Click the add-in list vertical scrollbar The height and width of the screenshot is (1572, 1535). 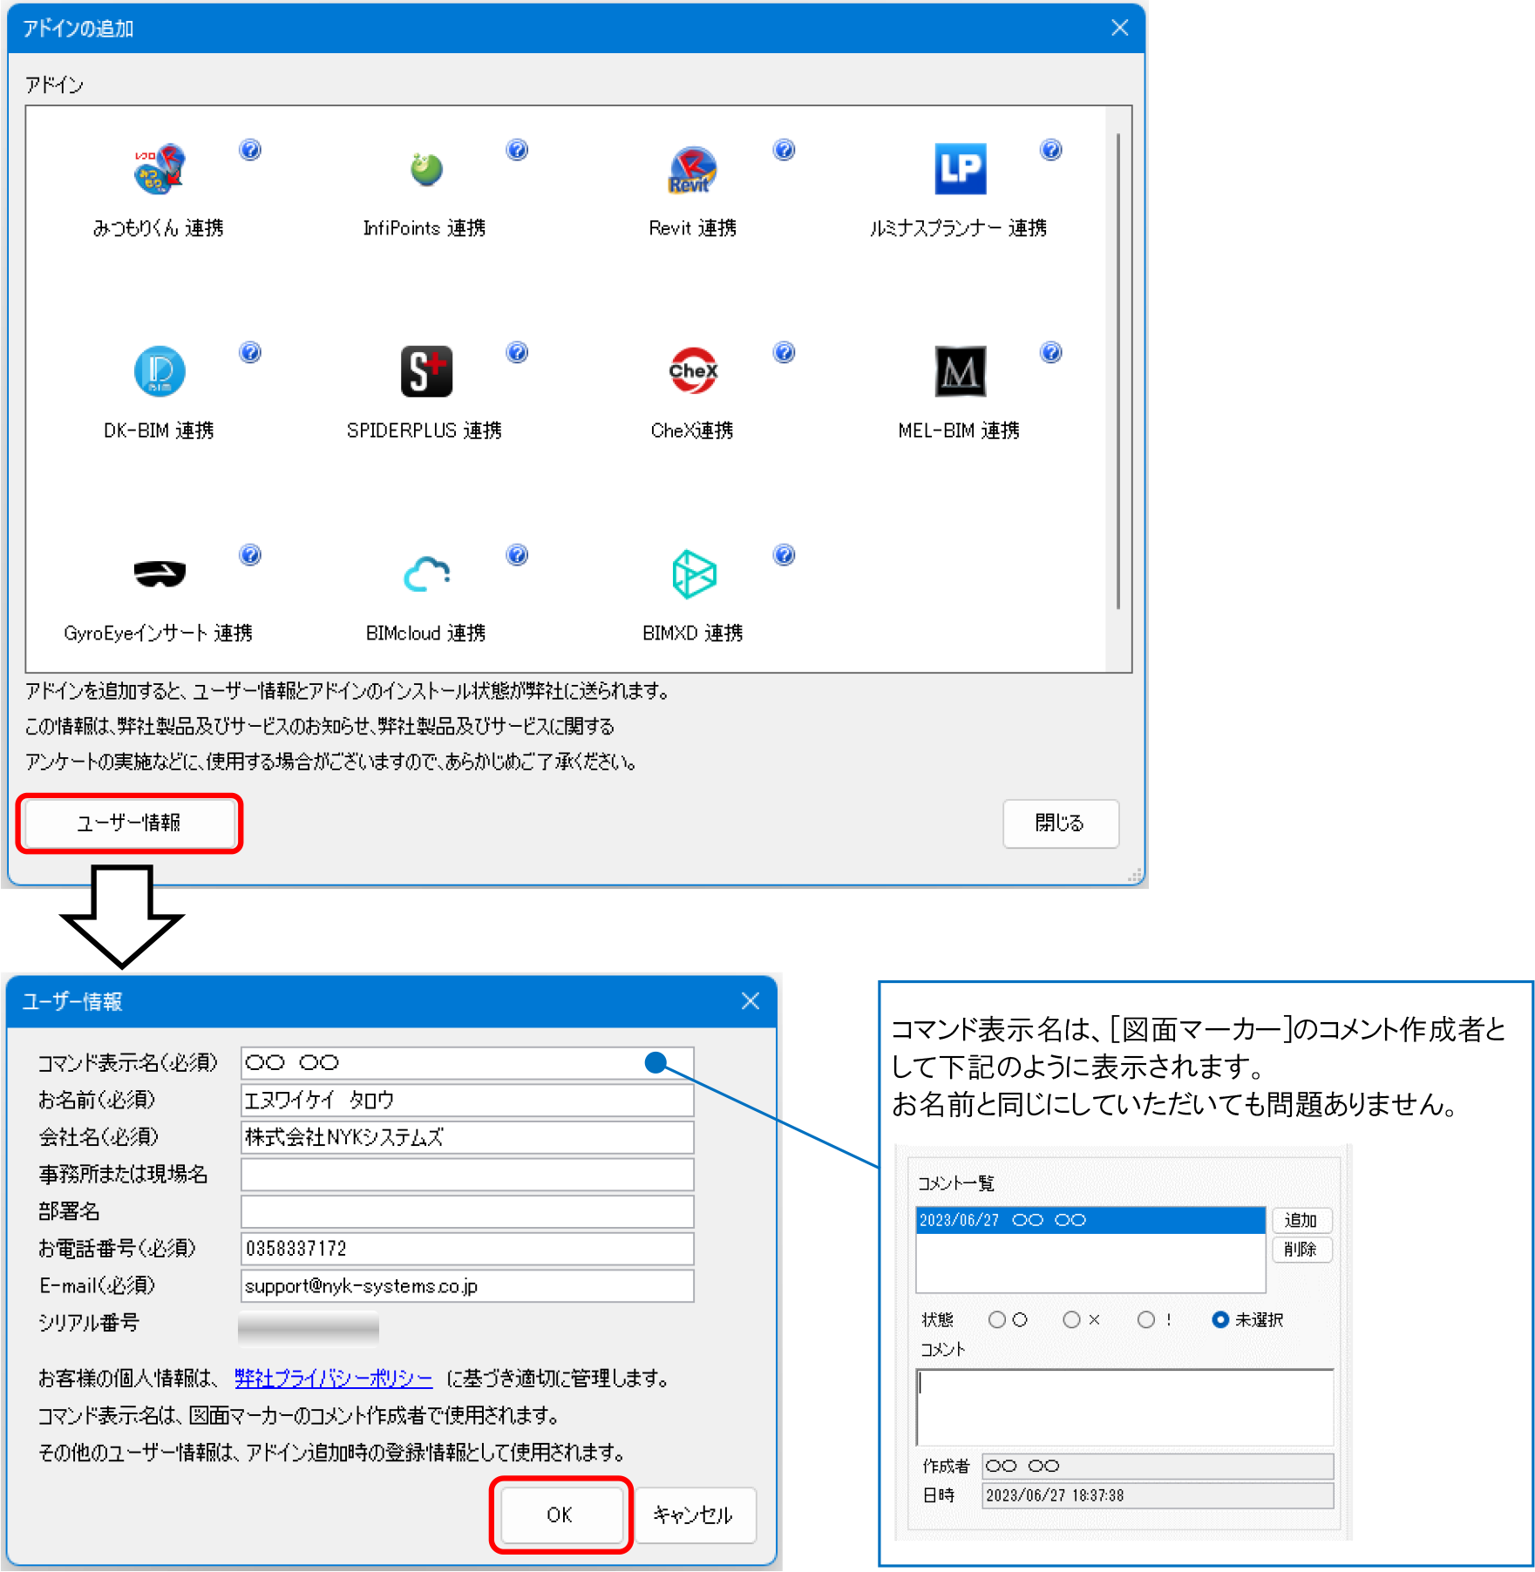(1118, 370)
